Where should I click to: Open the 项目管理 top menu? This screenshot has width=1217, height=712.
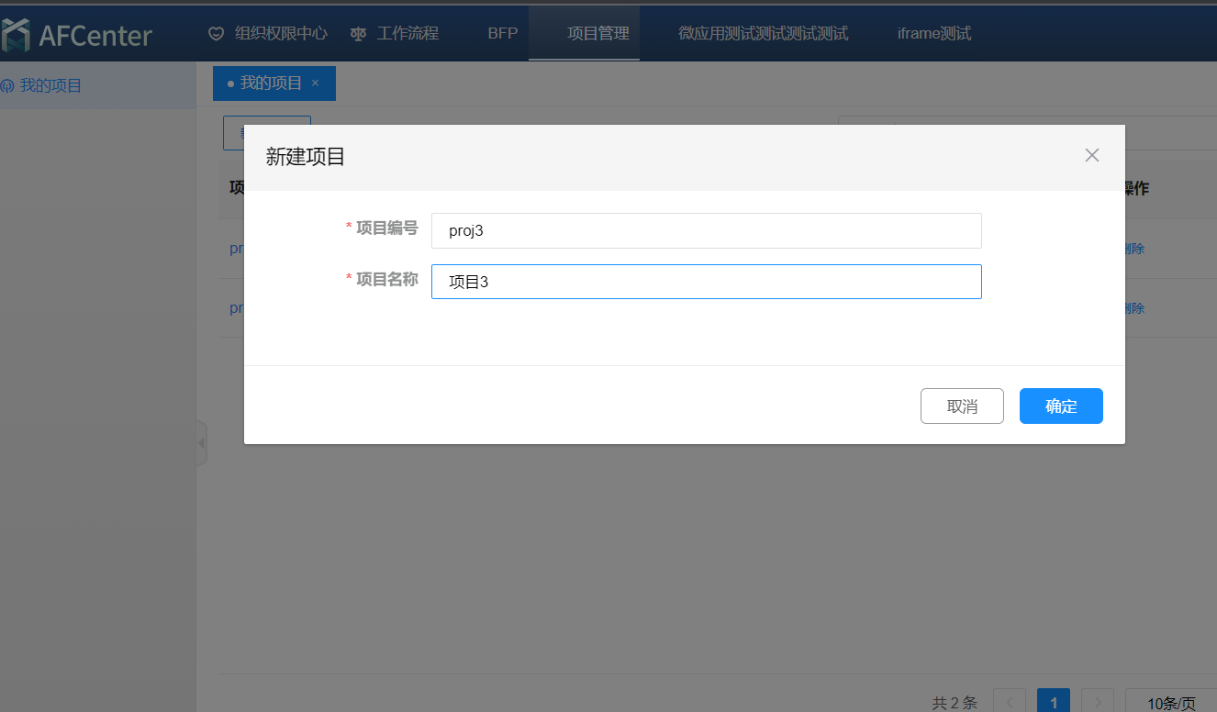click(598, 34)
